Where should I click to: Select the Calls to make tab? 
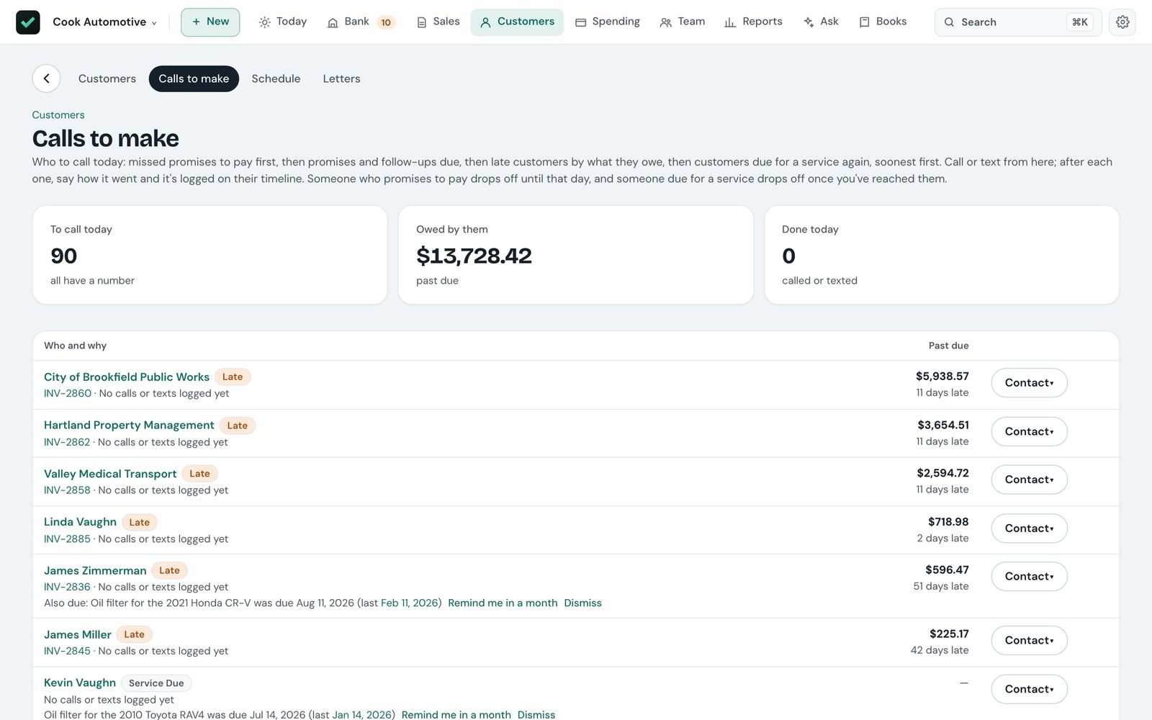pyautogui.click(x=194, y=78)
